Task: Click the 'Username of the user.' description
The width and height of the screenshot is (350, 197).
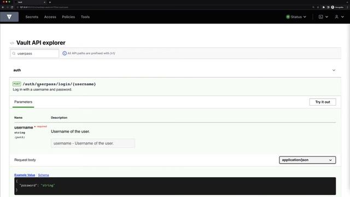Action: point(71,131)
